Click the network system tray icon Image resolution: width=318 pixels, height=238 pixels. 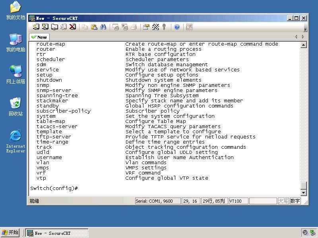point(312,232)
